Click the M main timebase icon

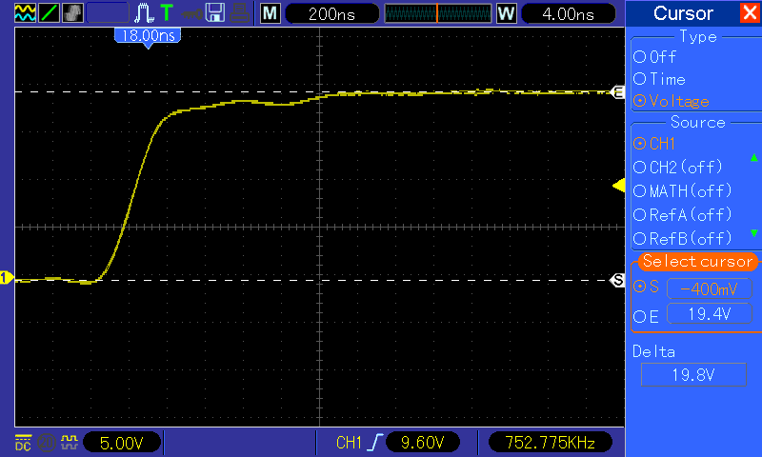pos(271,13)
